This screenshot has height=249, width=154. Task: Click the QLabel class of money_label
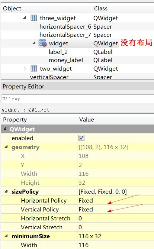click(103, 60)
